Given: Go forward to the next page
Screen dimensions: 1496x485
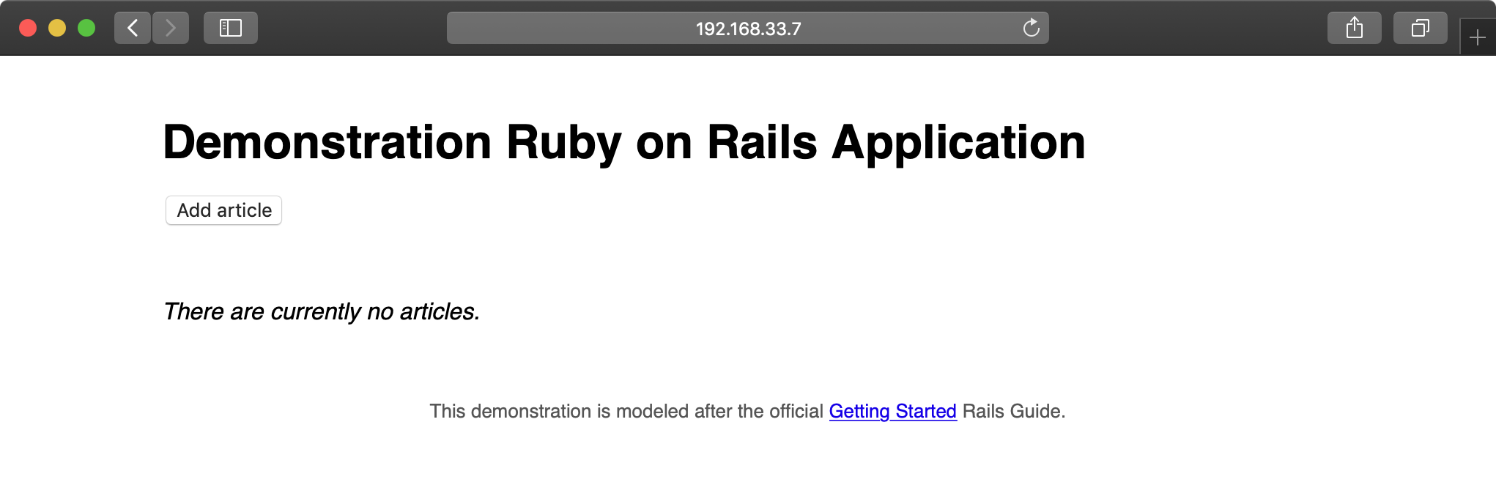Looking at the screenshot, I should [x=171, y=29].
